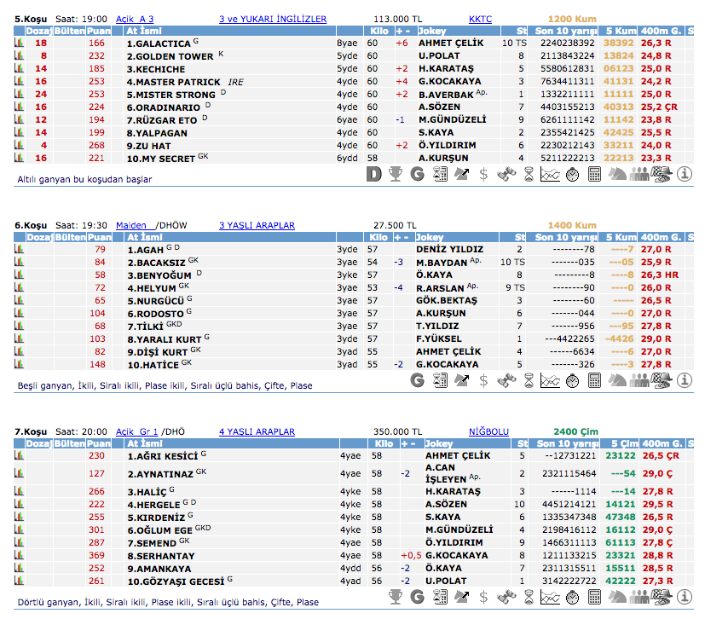Sort by 'Puan' column header in race 5
The width and height of the screenshot is (705, 619).
(x=97, y=31)
